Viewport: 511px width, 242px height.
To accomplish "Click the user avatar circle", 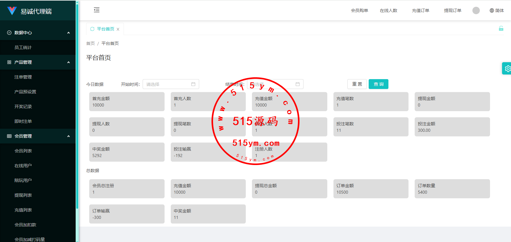I will pyautogui.click(x=476, y=10).
